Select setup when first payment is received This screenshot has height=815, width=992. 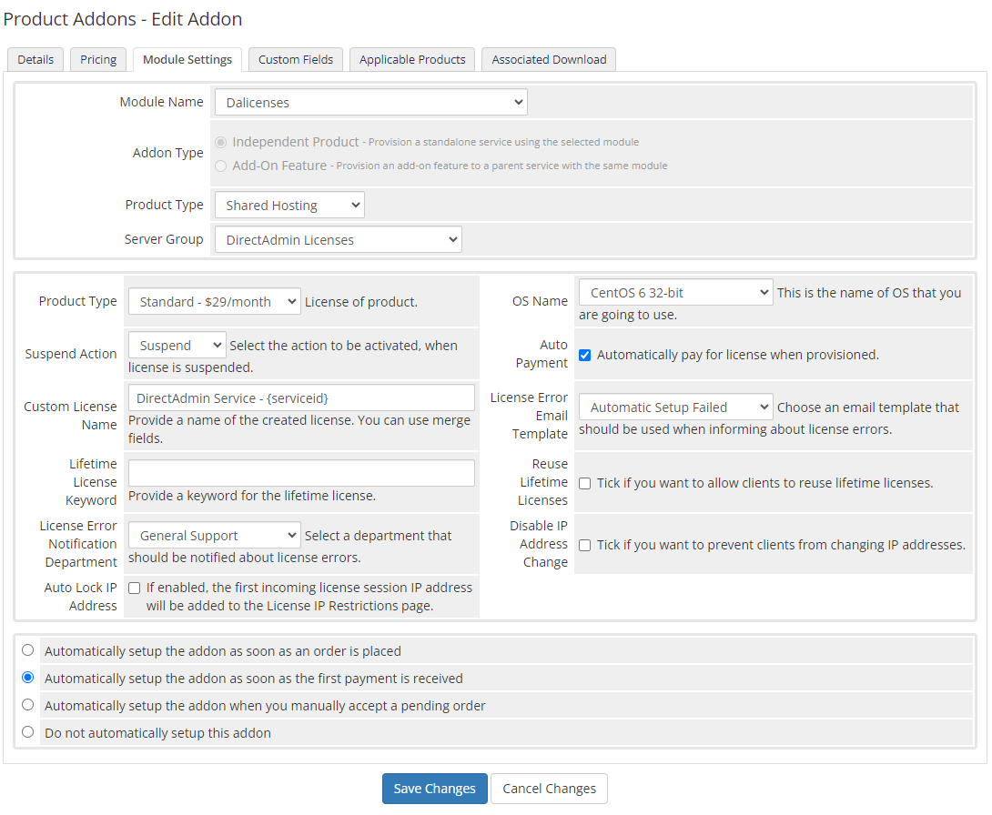pos(28,677)
